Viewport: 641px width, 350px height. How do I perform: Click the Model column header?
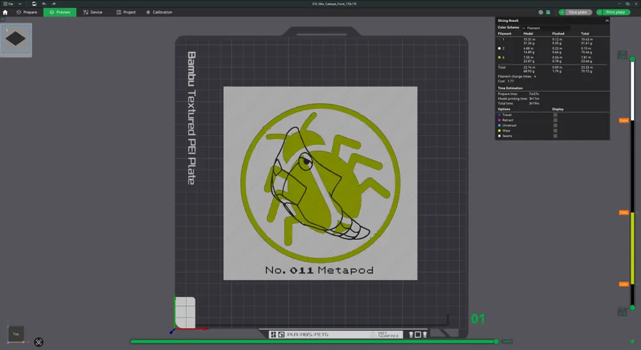528,33
